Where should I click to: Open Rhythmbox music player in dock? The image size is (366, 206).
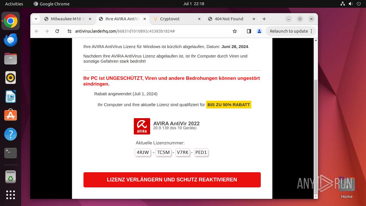coord(11,78)
